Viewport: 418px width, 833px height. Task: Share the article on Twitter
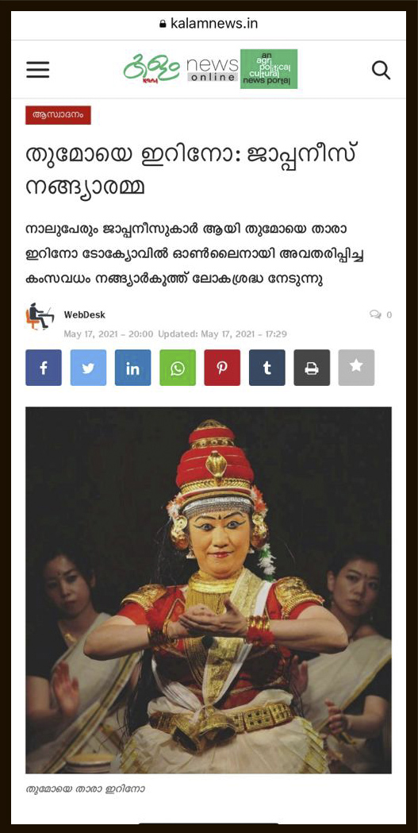point(88,368)
